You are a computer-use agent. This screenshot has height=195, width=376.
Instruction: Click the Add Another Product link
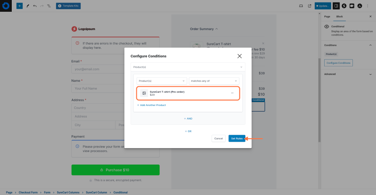click(151, 105)
